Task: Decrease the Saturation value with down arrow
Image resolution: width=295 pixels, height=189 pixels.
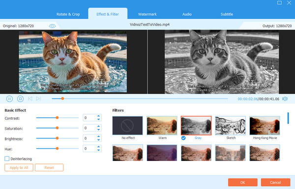Action: 99,130
